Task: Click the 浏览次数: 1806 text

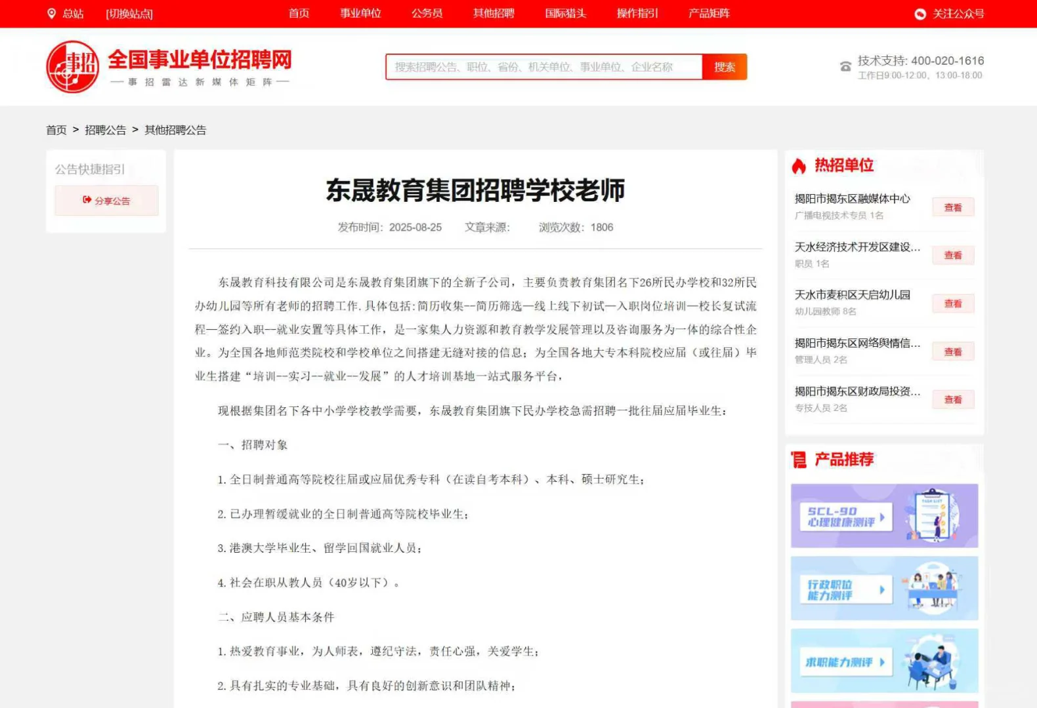Action: coord(576,227)
